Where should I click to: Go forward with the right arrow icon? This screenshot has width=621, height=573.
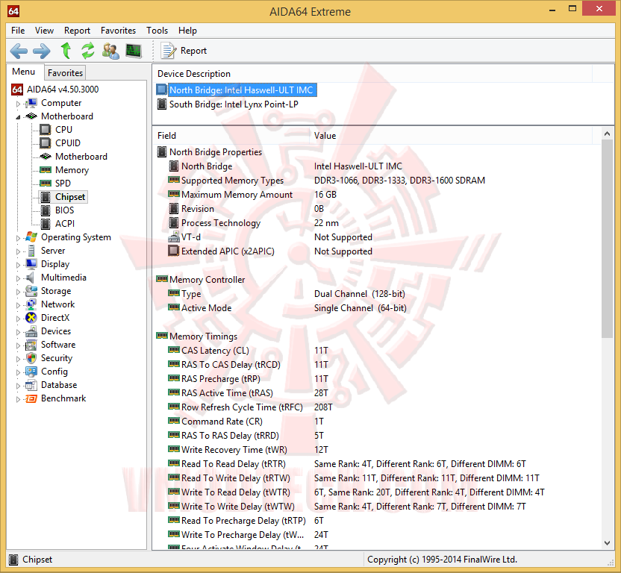[x=42, y=51]
